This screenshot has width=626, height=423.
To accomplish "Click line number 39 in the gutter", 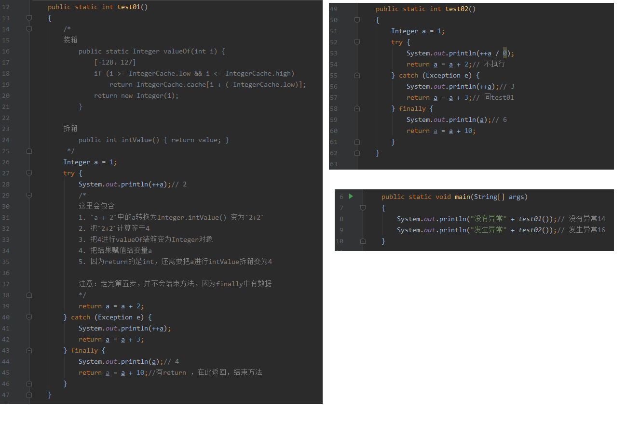I will [x=6, y=306].
